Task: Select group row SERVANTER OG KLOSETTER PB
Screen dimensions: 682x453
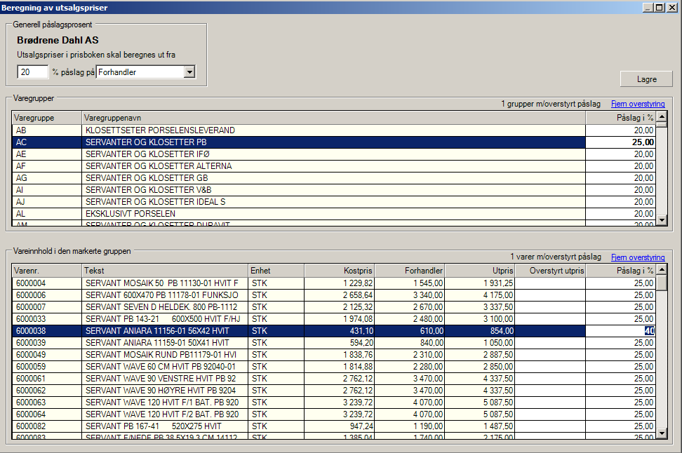Action: coord(333,142)
